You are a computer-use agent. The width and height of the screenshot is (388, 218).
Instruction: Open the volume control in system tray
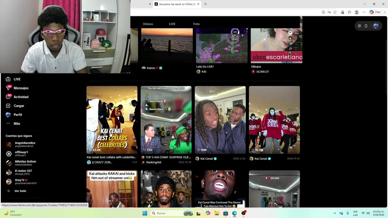(368, 213)
